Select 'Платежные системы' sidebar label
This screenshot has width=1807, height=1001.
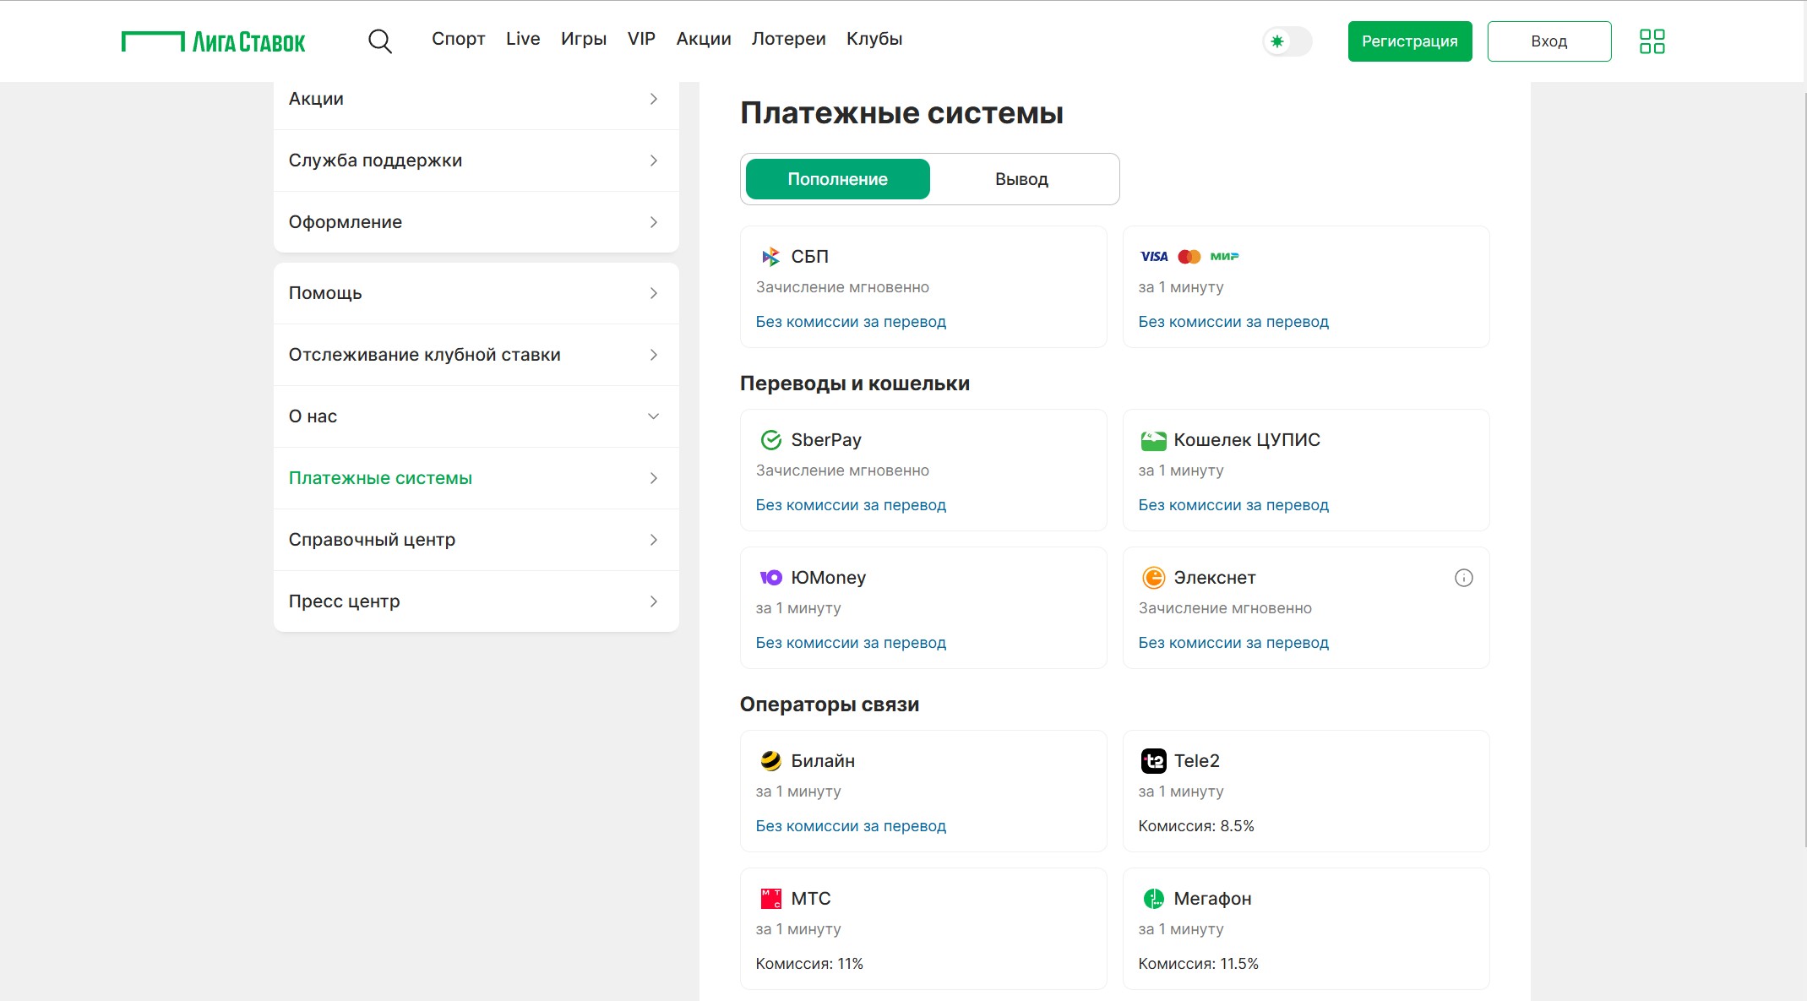[380, 478]
